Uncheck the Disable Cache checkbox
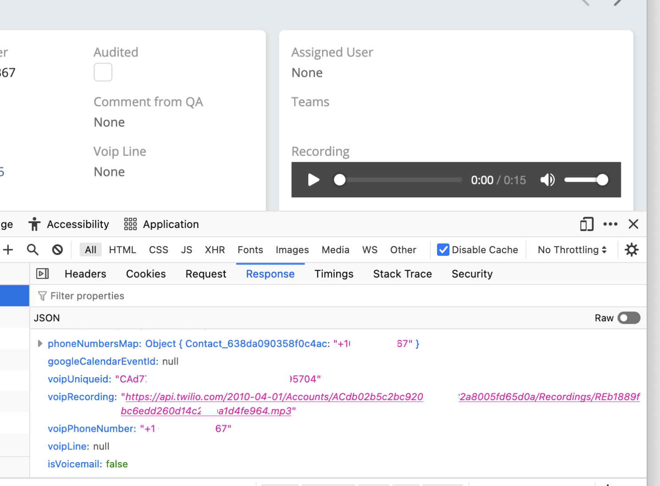Screen dimensions: 660x486 tap(443, 250)
